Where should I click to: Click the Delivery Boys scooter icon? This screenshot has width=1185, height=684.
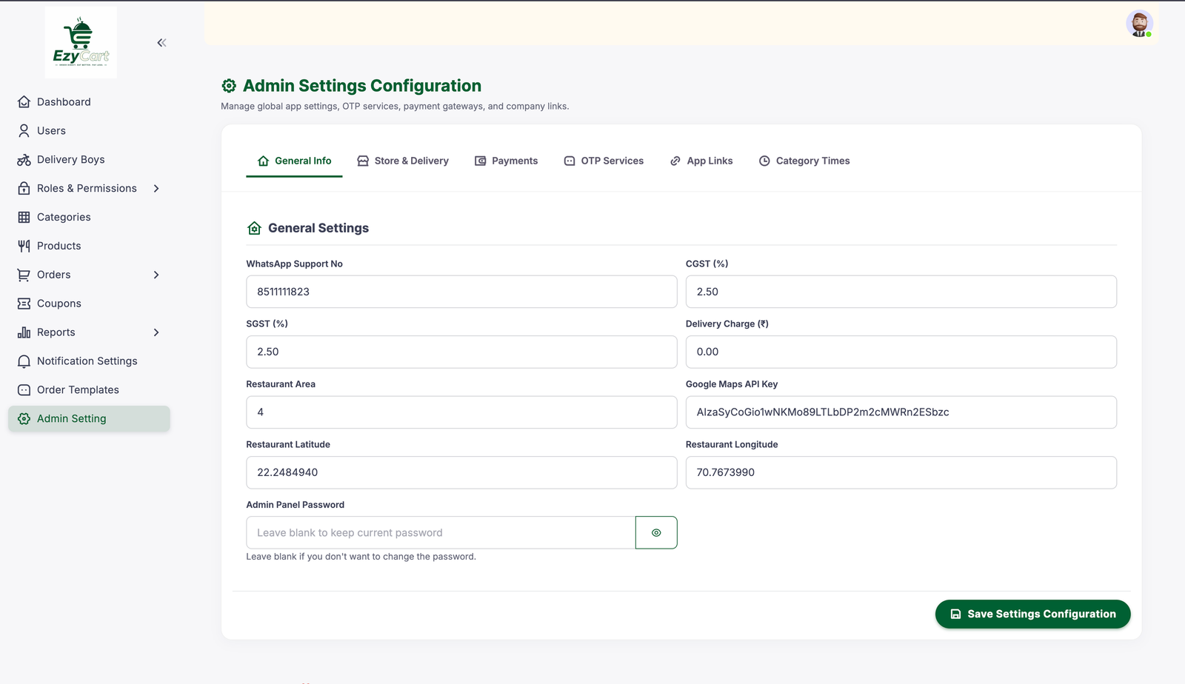pos(24,160)
